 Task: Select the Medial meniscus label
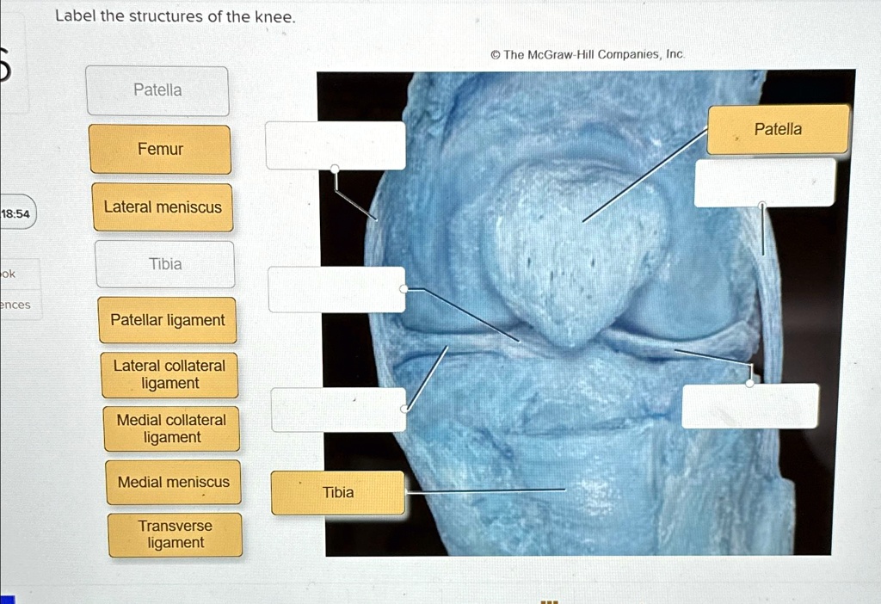[x=173, y=482]
